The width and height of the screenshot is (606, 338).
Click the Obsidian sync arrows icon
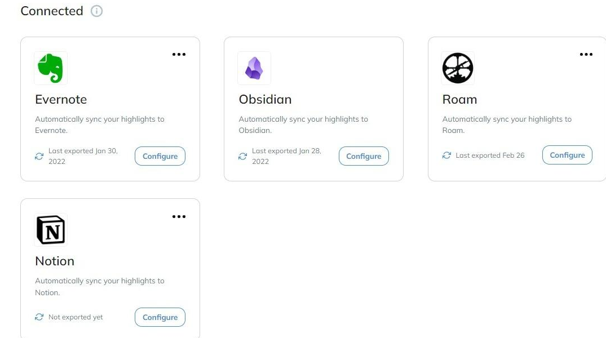[x=243, y=156]
